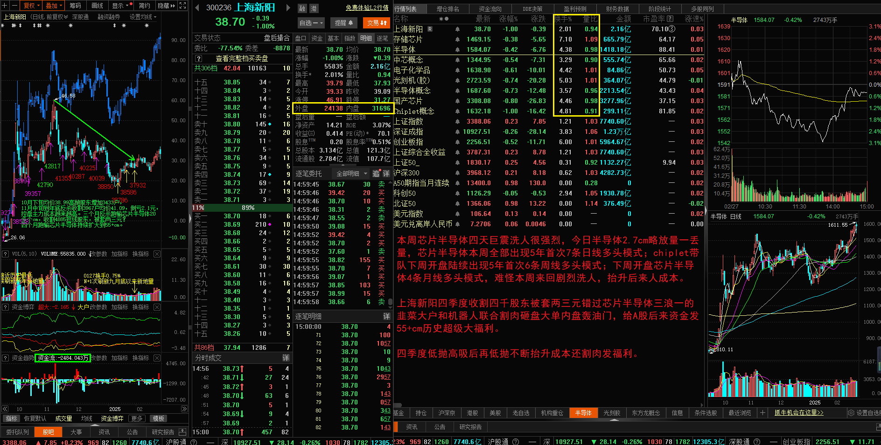The image size is (881, 445).
Task: Open the 设置均线 dropdown
Action: [x=143, y=17]
